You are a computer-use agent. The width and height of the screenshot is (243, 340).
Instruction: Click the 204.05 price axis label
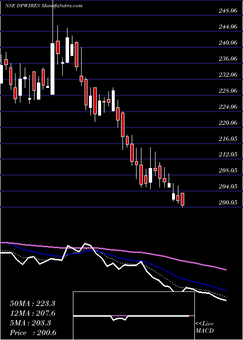[227, 187]
